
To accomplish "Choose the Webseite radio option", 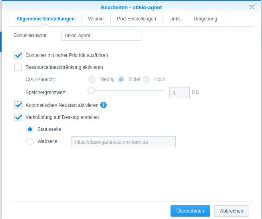I will pos(30,141).
